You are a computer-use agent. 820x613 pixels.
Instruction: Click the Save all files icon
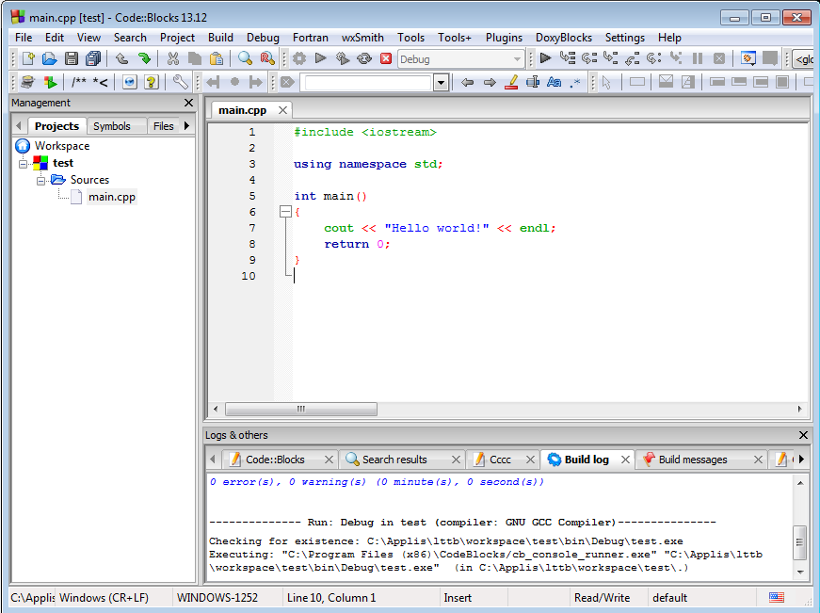click(93, 58)
